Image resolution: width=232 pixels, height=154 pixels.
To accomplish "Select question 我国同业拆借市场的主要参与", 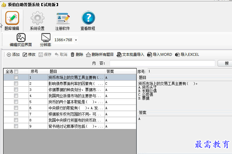I will coord(76,96).
